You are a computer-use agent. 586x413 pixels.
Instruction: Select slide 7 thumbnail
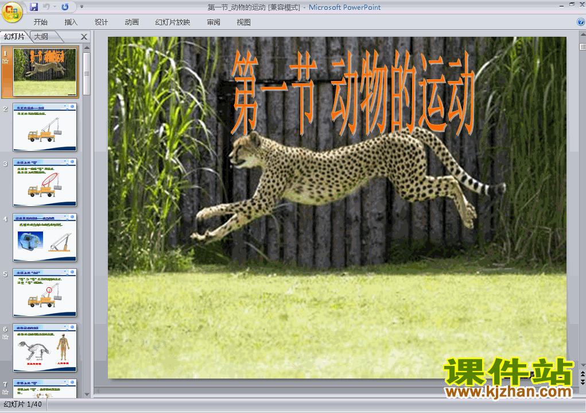(45, 389)
